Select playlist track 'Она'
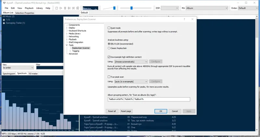Screen dimensions: 260x137 133,127
